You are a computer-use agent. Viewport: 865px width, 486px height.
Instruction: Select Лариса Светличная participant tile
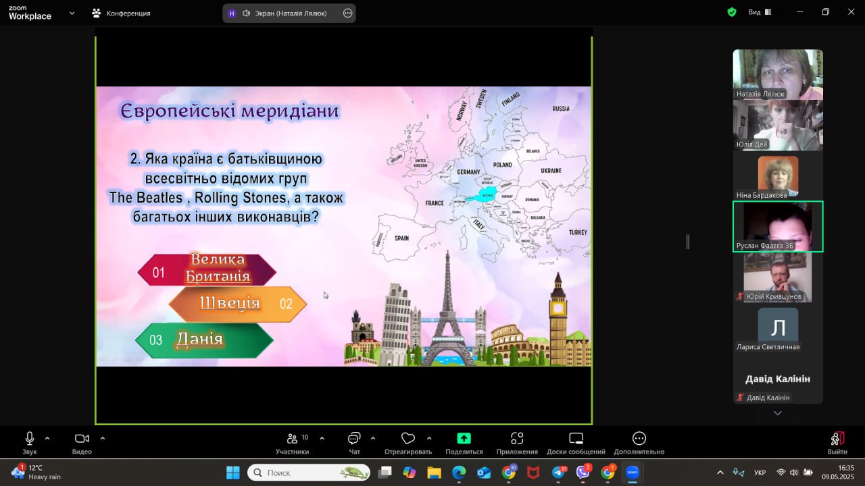(778, 327)
